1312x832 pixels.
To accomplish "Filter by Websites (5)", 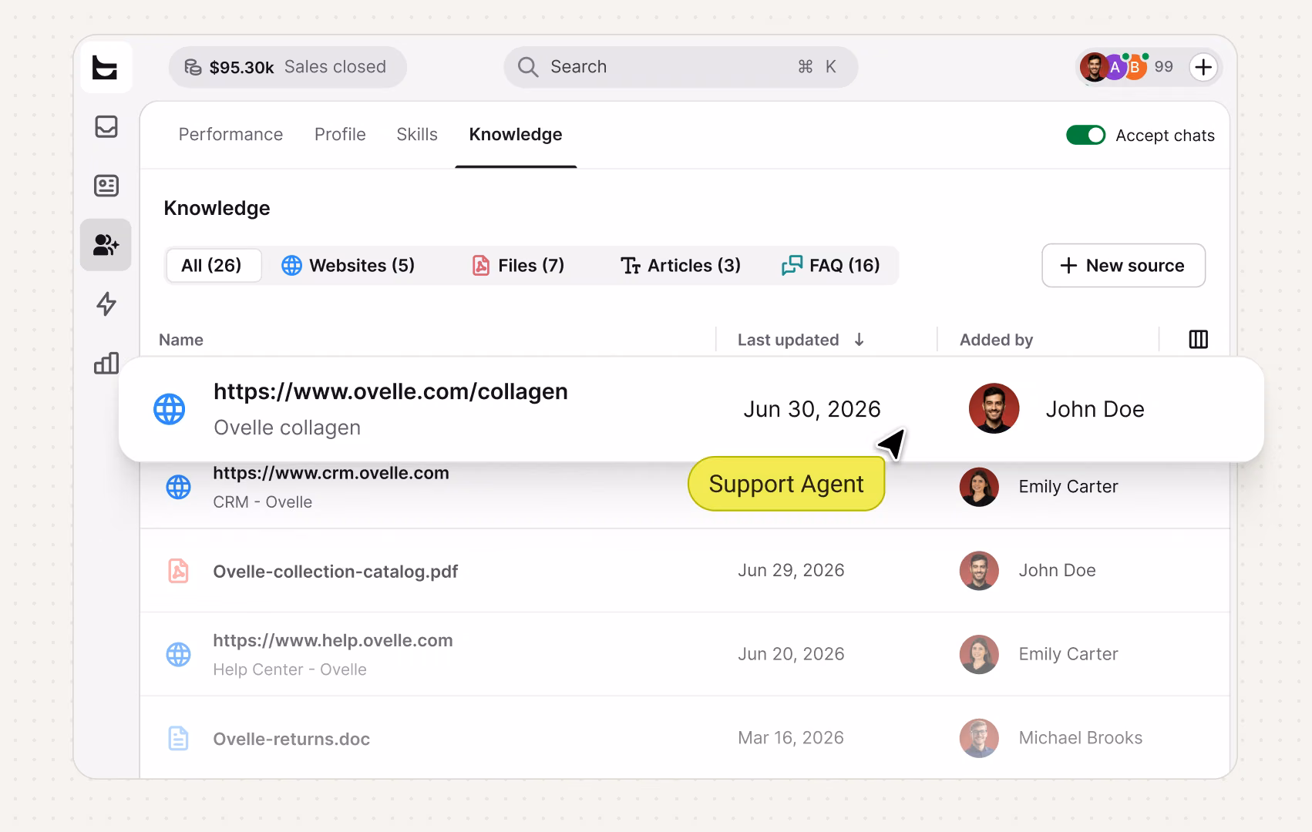I will 348,265.
